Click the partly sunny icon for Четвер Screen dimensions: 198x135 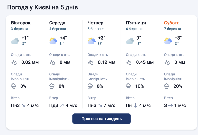92,41
